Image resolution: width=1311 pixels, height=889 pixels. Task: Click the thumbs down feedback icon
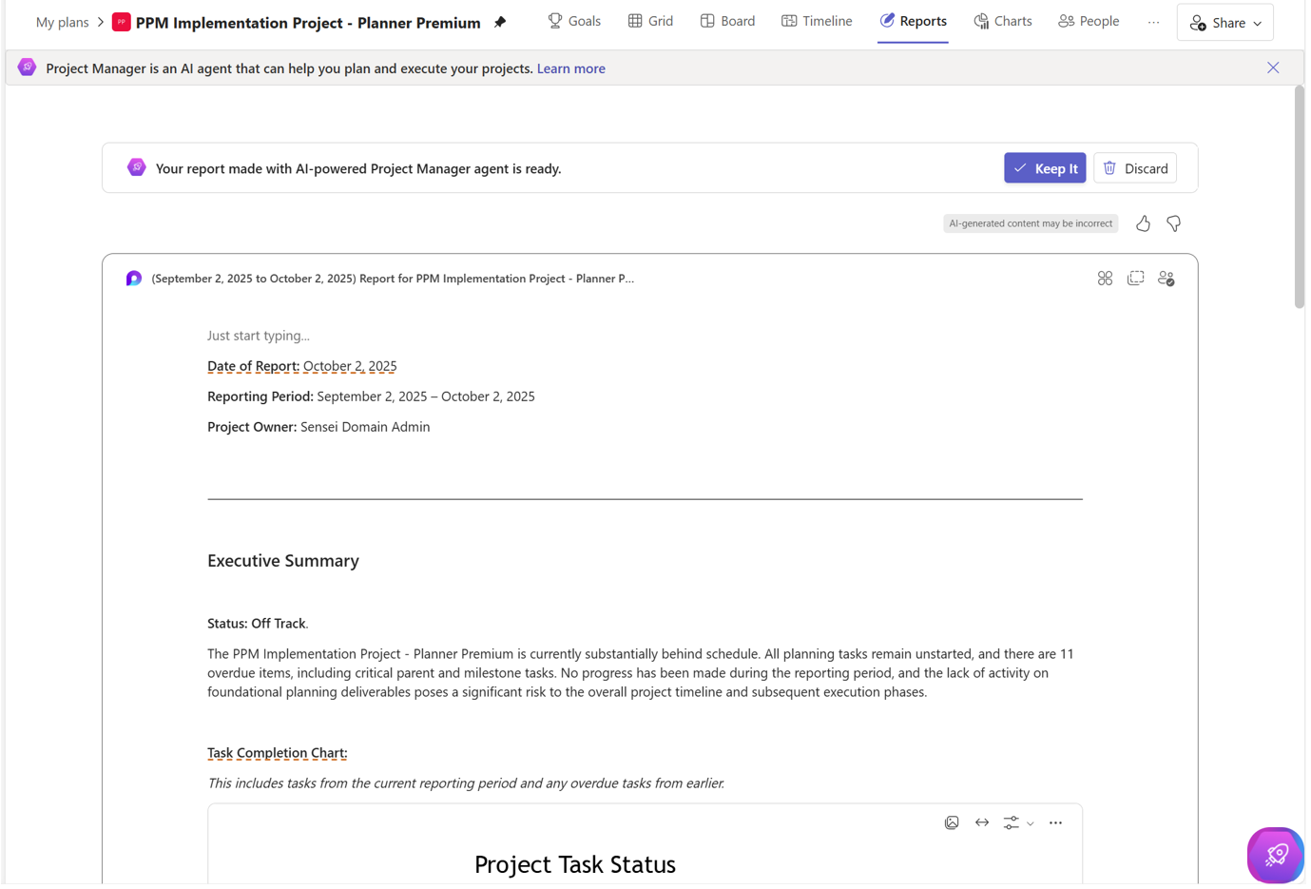point(1173,223)
